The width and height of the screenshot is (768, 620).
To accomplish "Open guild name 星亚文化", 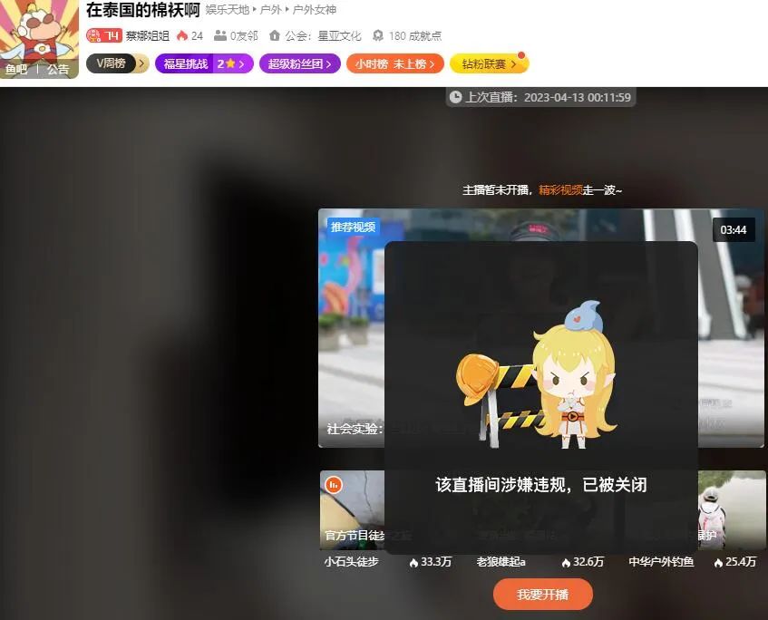I will (339, 35).
